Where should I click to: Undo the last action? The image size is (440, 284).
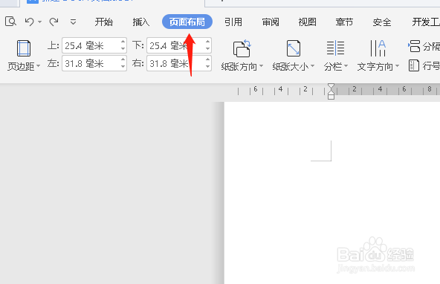coord(29,22)
